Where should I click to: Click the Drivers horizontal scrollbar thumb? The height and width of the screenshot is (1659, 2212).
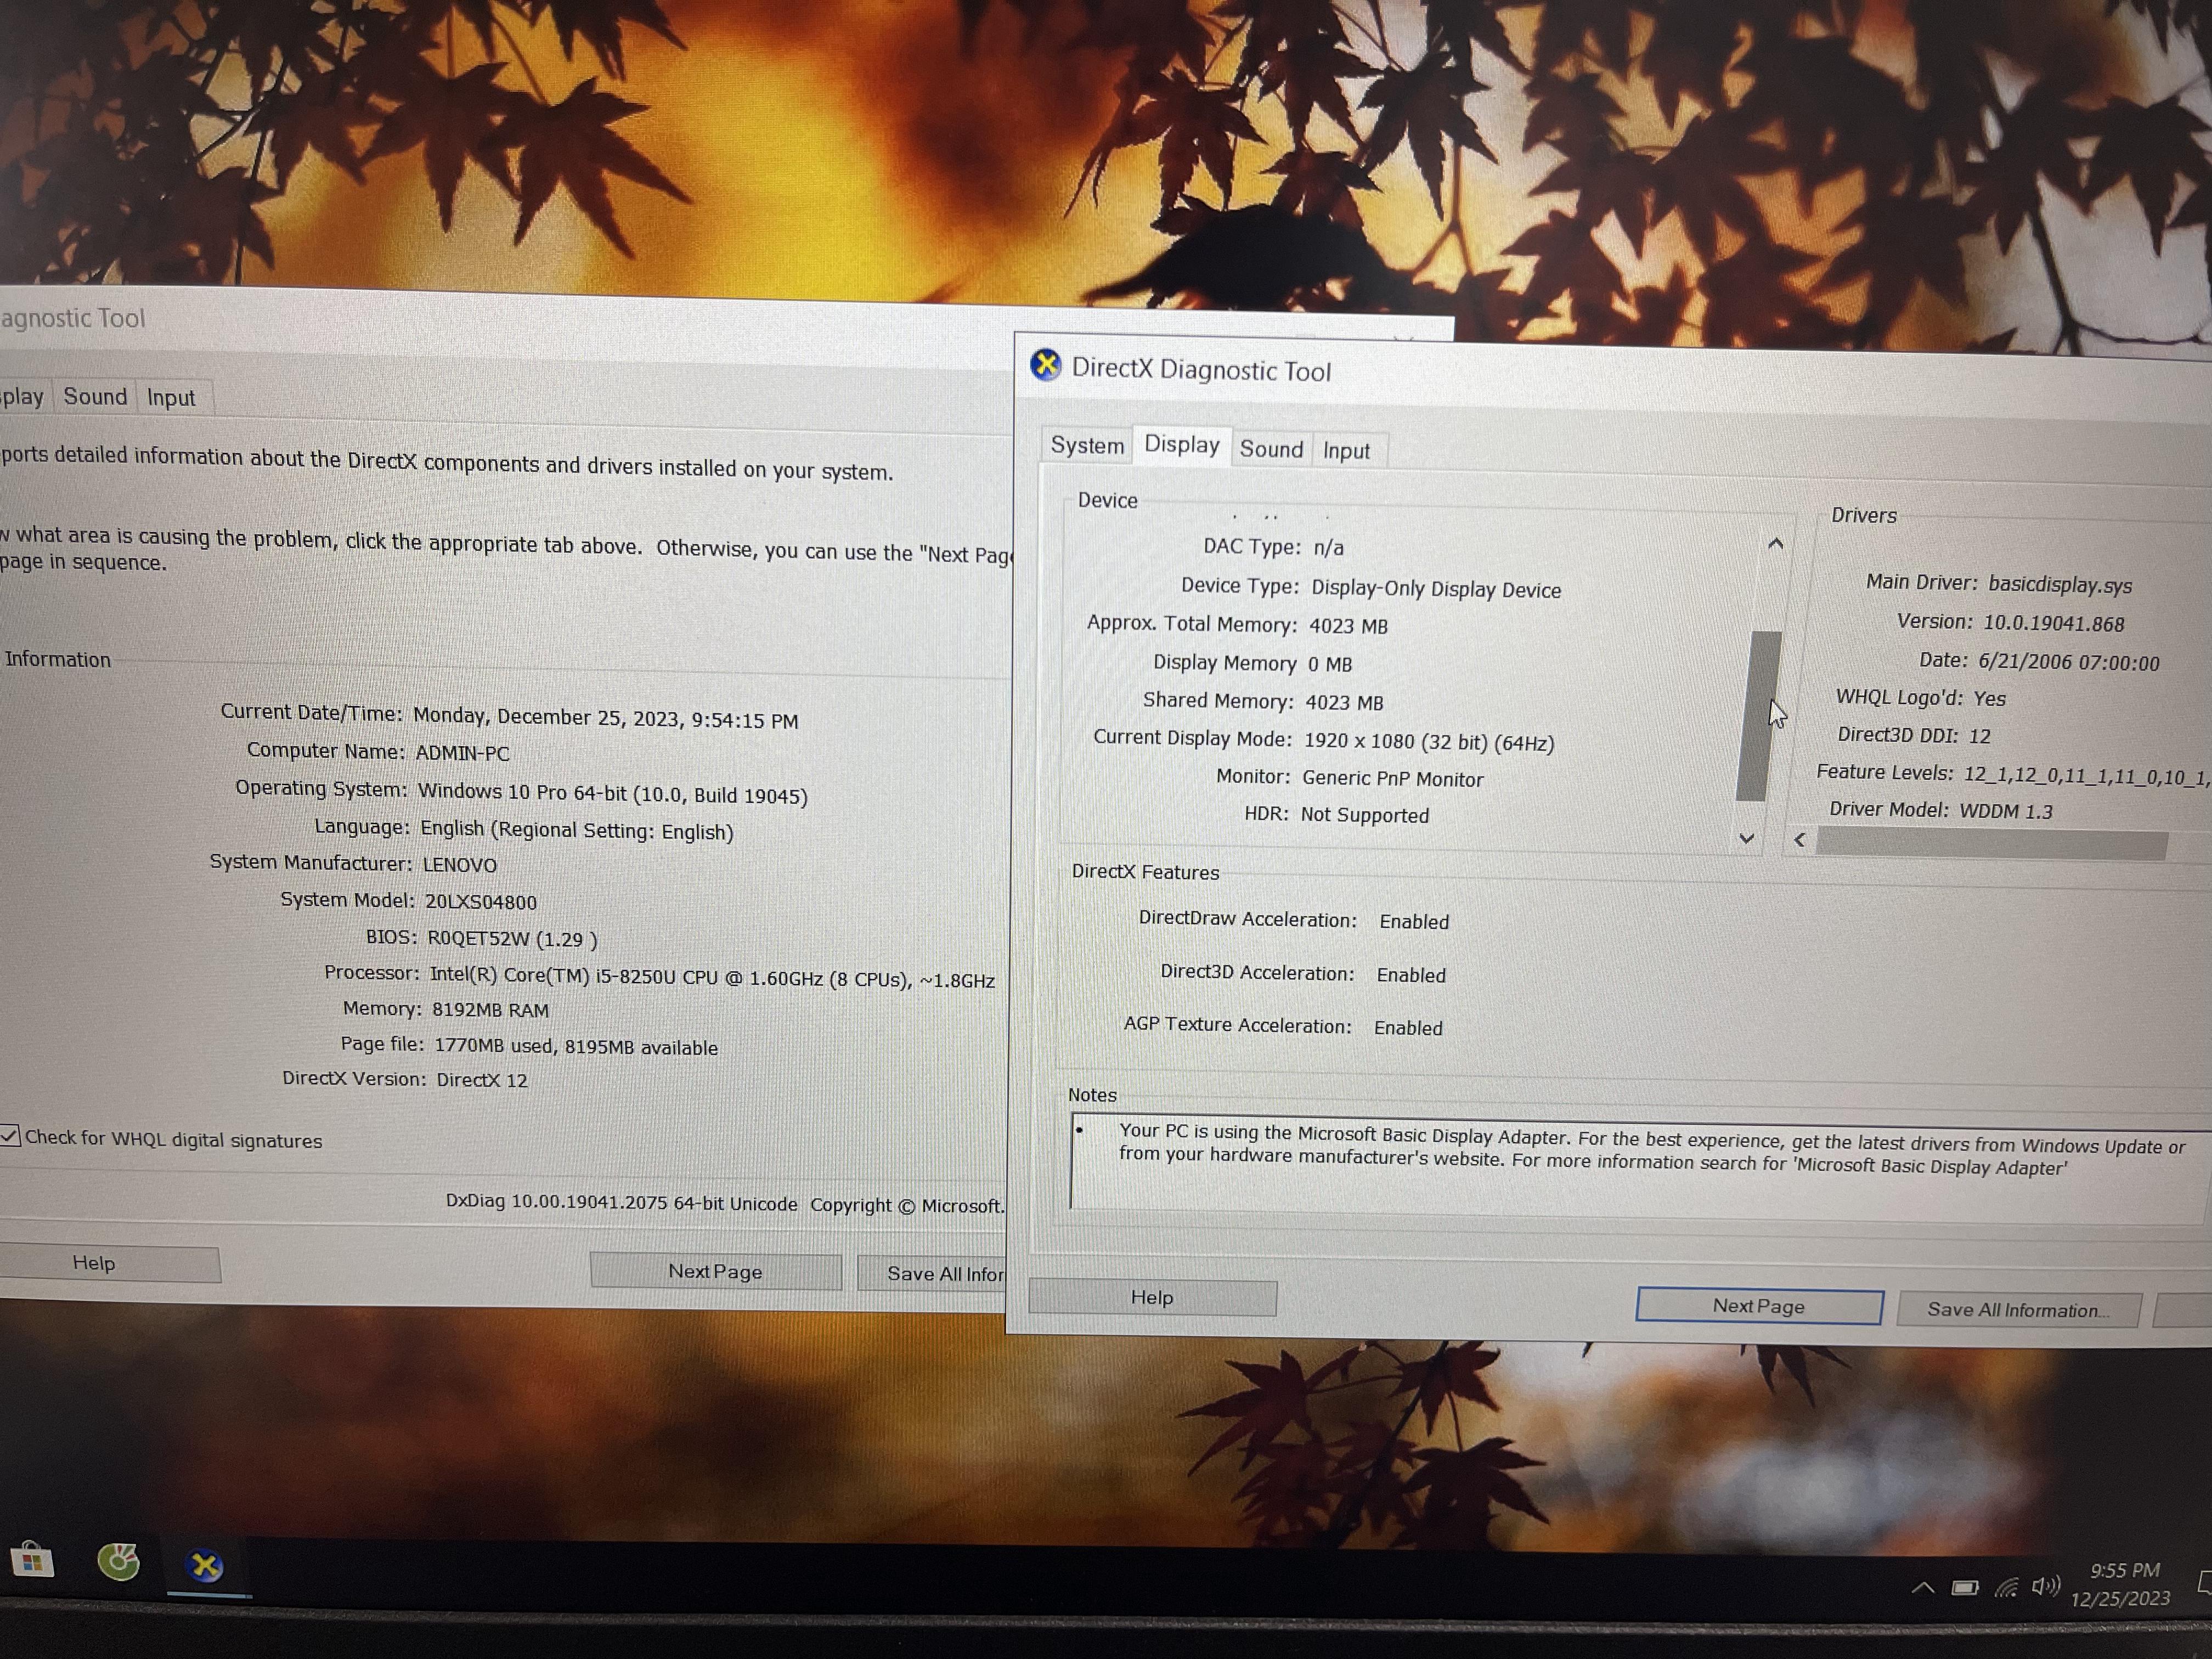pos(1991,845)
